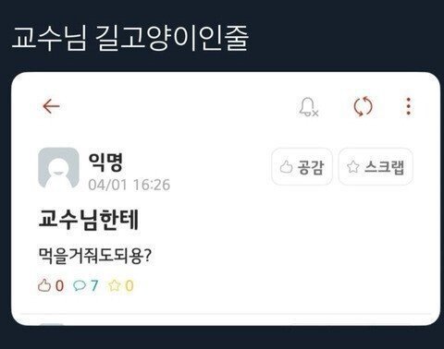Image resolution: width=444 pixels, height=349 pixels.
Task: Open the three-dot more options menu
Action: tap(409, 106)
